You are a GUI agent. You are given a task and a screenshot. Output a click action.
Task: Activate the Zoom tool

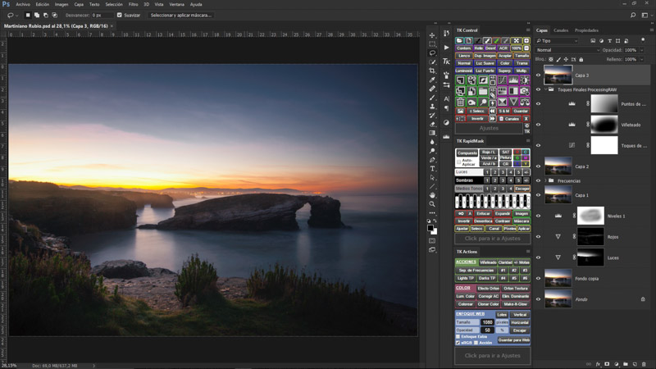(x=432, y=204)
